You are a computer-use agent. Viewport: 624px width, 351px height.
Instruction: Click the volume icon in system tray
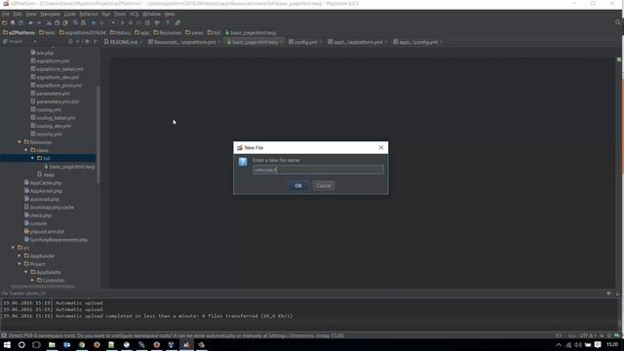pyautogui.click(x=578, y=345)
